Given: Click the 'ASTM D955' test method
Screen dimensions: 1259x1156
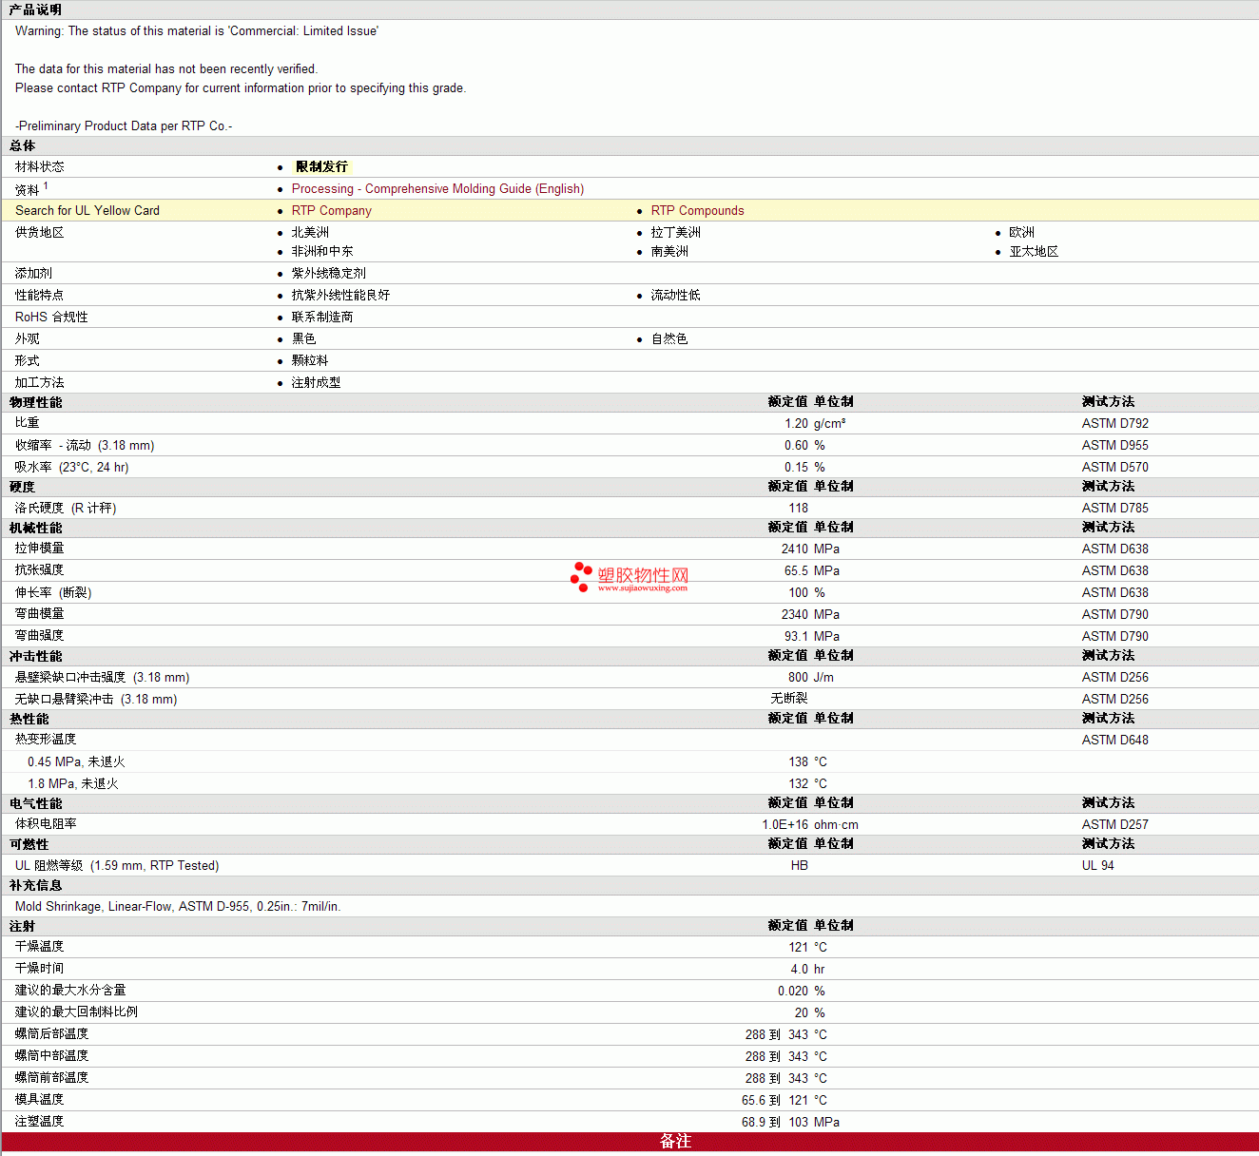Looking at the screenshot, I should (1115, 446).
